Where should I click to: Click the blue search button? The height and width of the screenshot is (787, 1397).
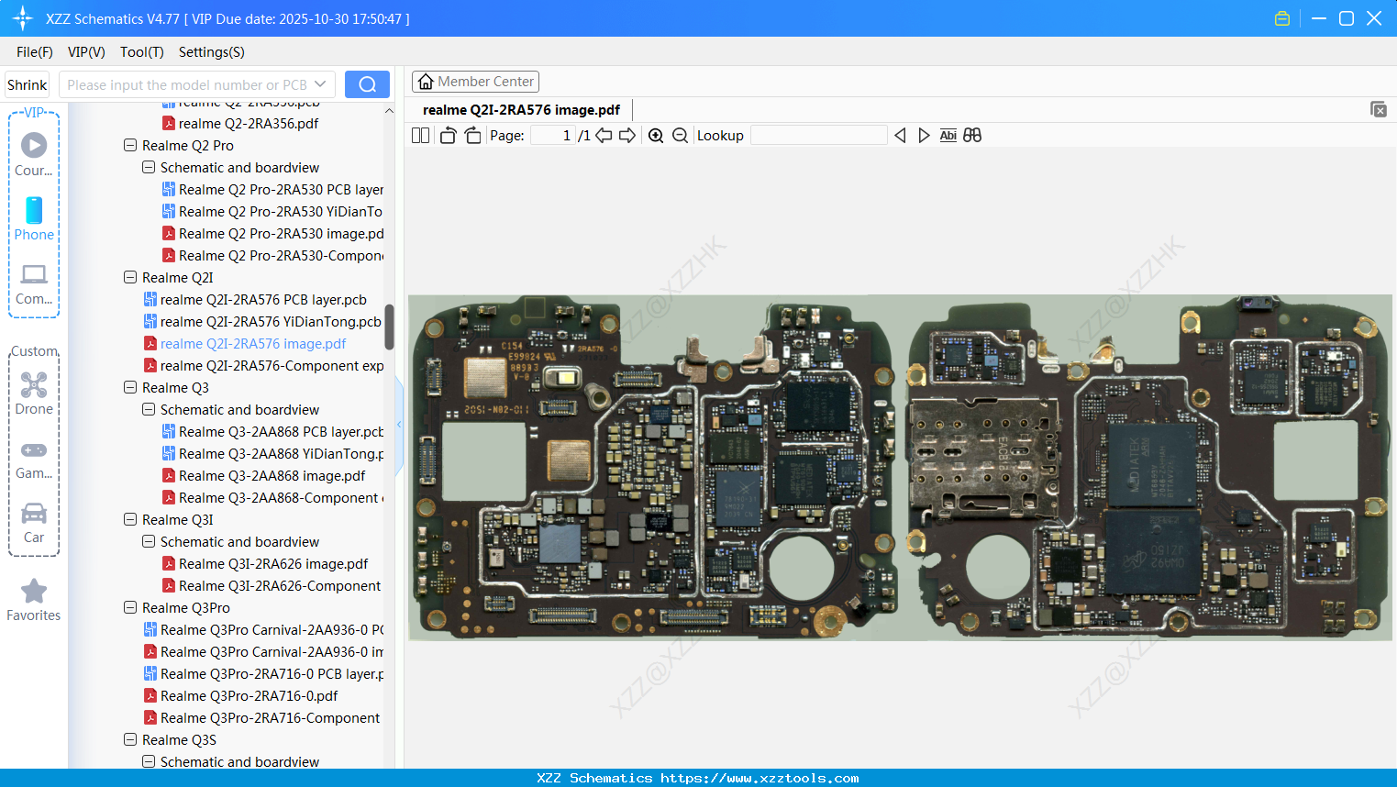[367, 84]
